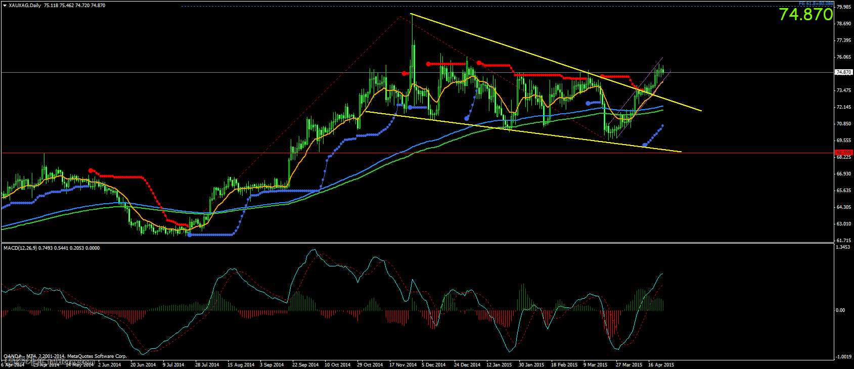The width and height of the screenshot is (854, 369).
Task: Click the 9 Mar 2015 date label
Action: click(596, 364)
